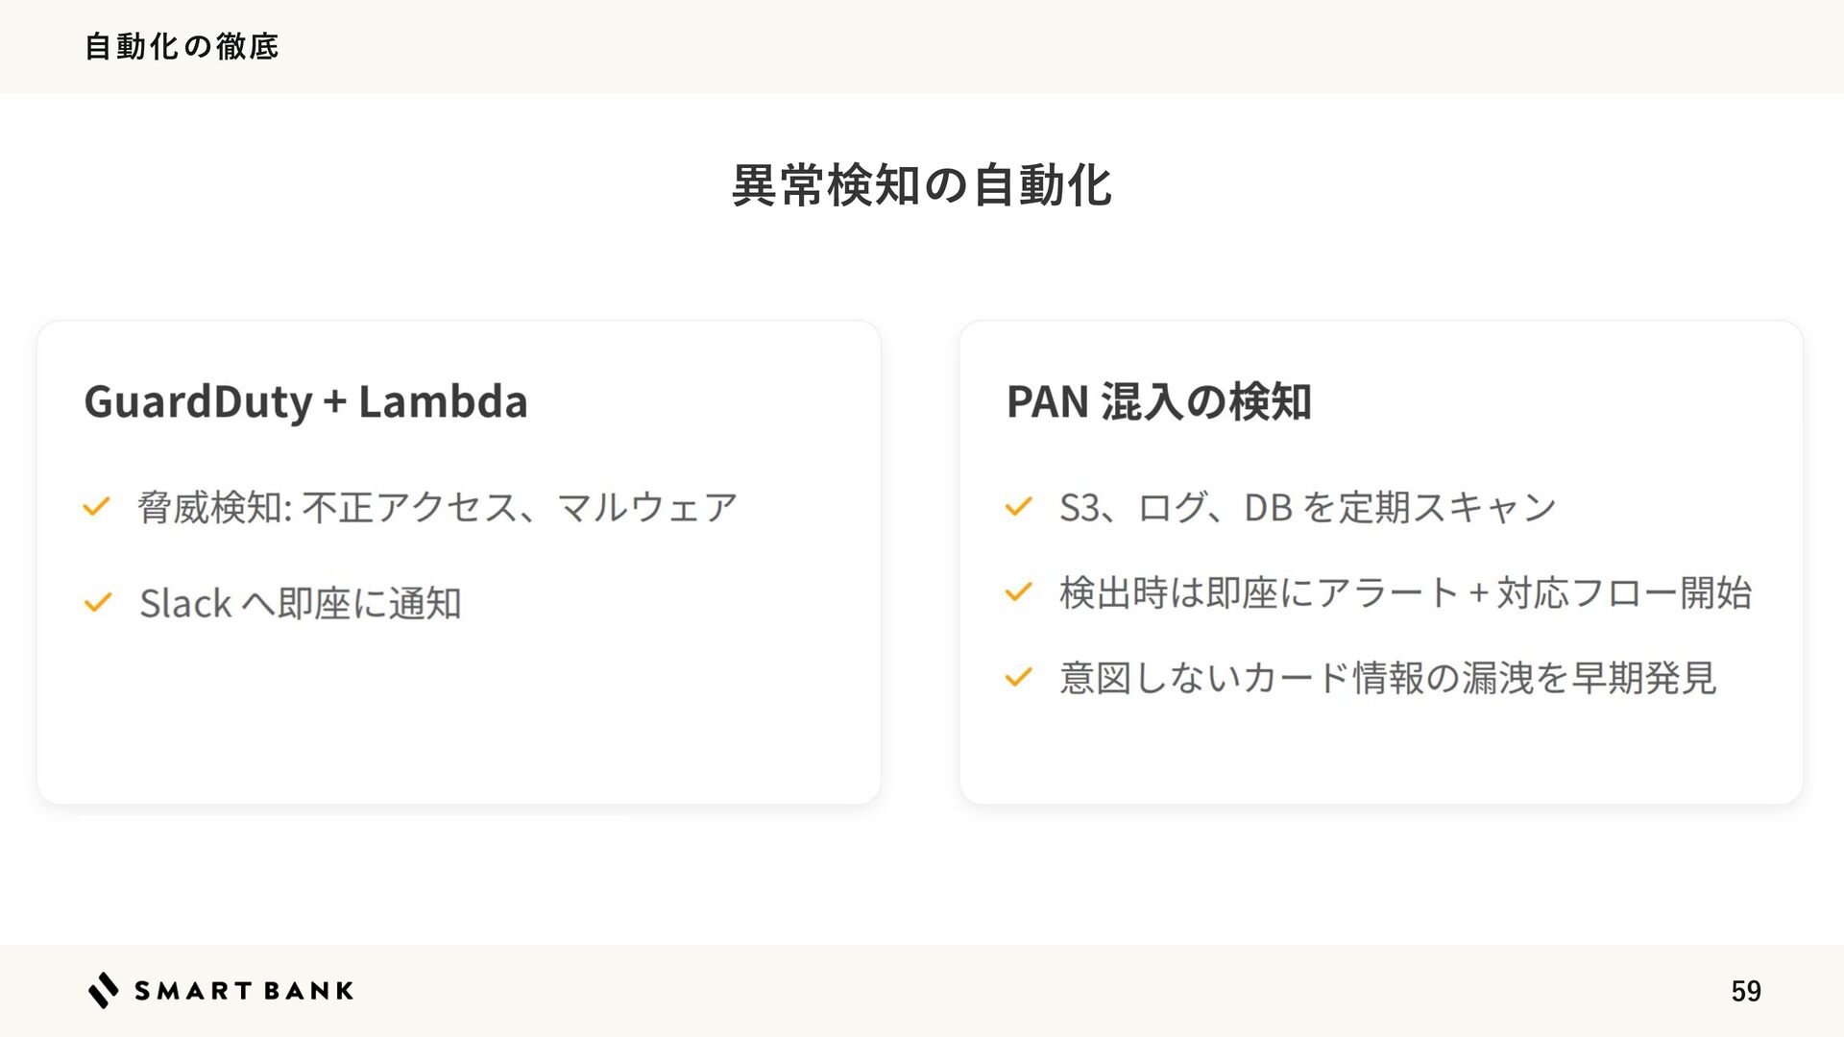Click the slide title 異常検知の自動化

[922, 185]
